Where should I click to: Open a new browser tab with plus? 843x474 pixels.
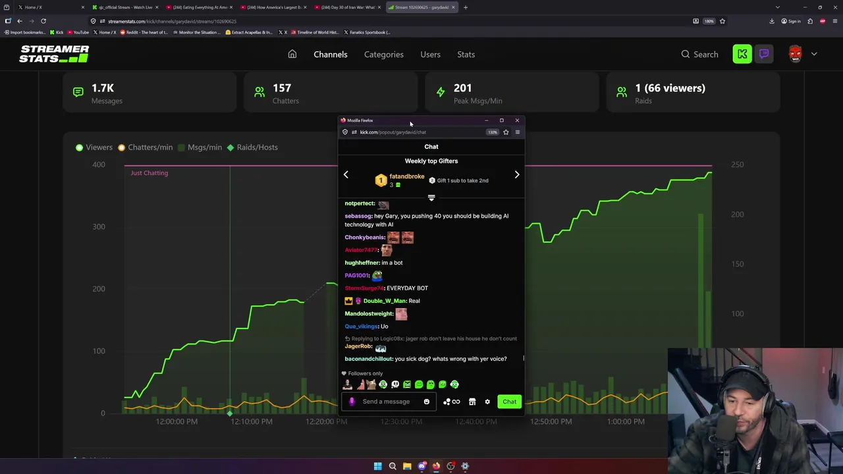pos(466,7)
